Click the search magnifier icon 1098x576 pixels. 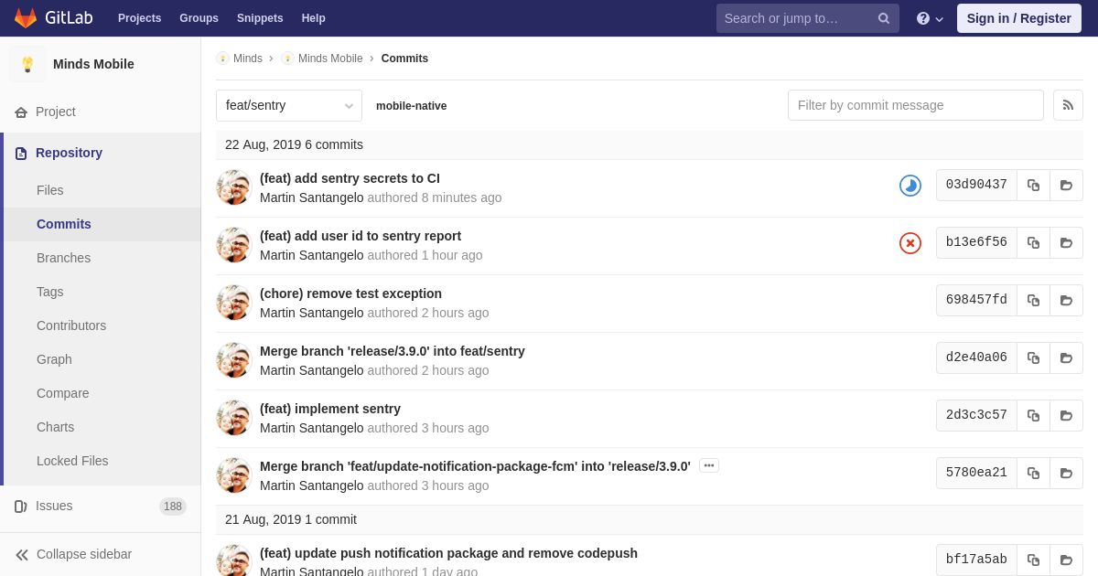coord(883,18)
